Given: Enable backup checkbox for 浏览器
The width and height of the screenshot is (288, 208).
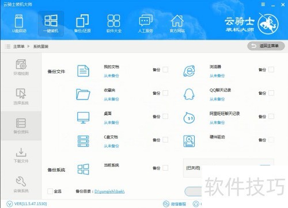Looking at the screenshot, I should click(x=271, y=70).
